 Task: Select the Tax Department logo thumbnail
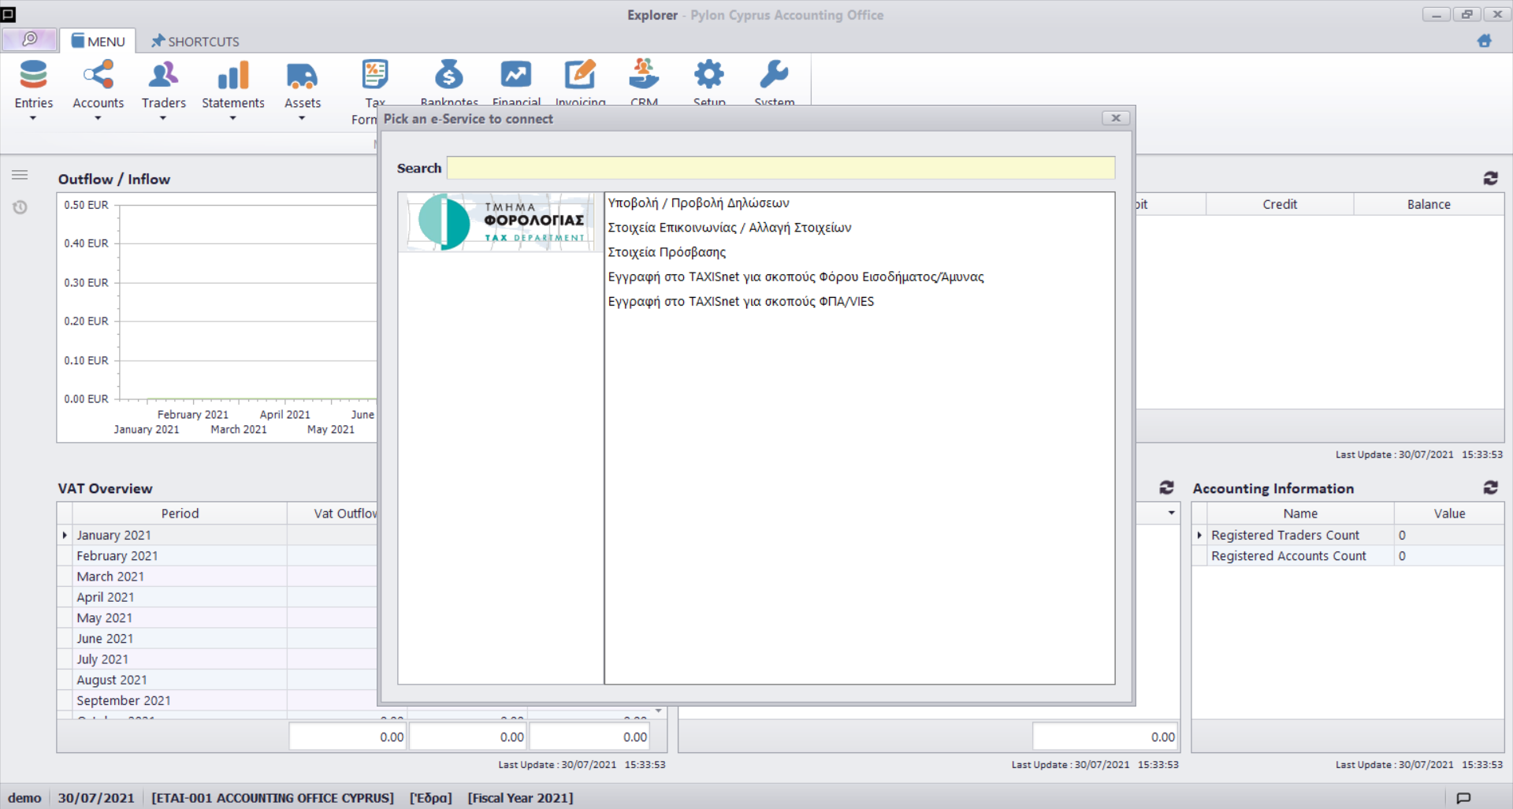click(x=500, y=222)
